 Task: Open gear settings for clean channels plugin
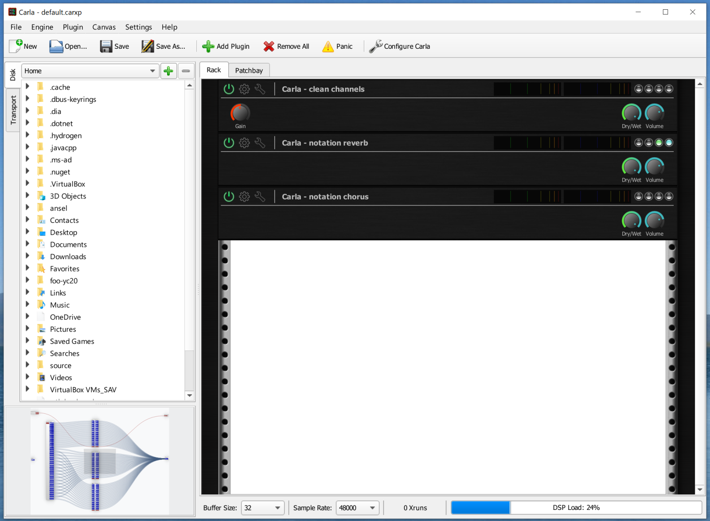click(x=244, y=89)
